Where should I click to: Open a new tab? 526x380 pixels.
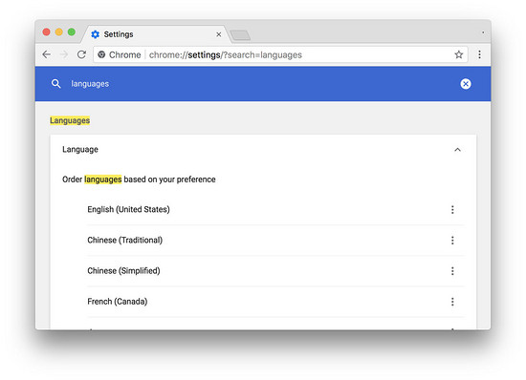(x=240, y=35)
